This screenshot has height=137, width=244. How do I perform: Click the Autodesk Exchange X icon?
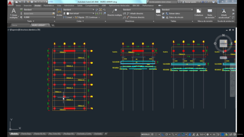pyautogui.click(x=202, y=2)
